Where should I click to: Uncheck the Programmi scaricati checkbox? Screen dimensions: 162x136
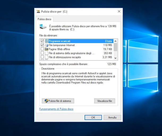pyautogui.click(x=42, y=41)
